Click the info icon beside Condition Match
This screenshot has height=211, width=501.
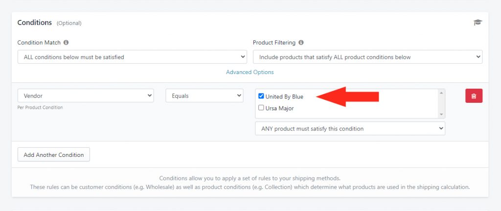[66, 42]
